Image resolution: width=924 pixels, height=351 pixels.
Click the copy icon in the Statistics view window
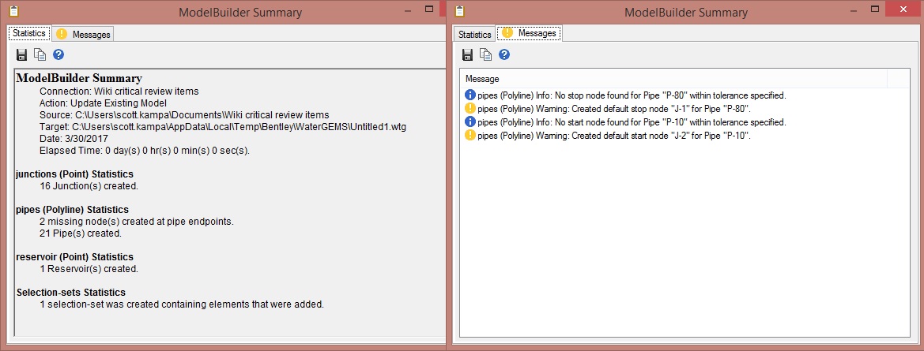(x=40, y=54)
